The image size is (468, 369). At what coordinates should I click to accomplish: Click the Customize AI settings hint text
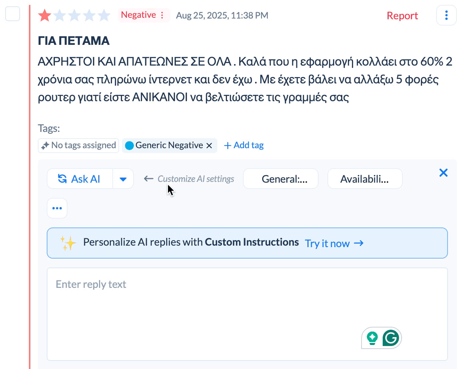tap(196, 179)
